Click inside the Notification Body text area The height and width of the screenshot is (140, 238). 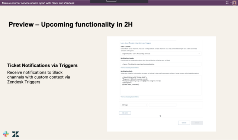tap(161, 85)
